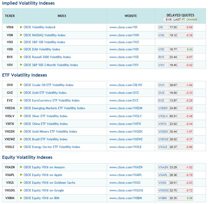
Task: Click the GVZ symbol in delayed quotes
Action: (x=161, y=93)
